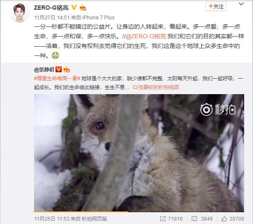Click the red V badge beside 张静初
The height and width of the screenshot is (224, 253).
tap(58, 70)
